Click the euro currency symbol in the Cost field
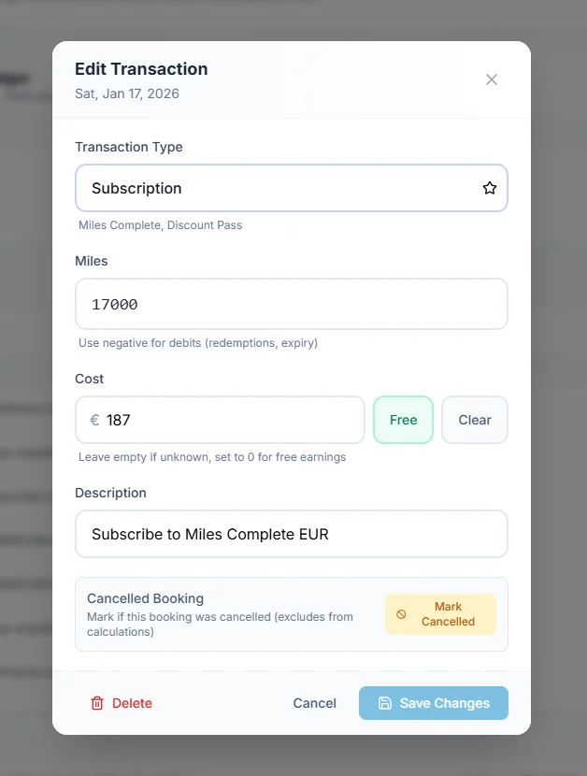This screenshot has width=587, height=776. tap(93, 420)
